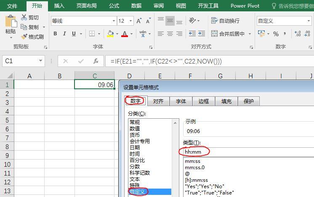Click the Copy icon

24,27
